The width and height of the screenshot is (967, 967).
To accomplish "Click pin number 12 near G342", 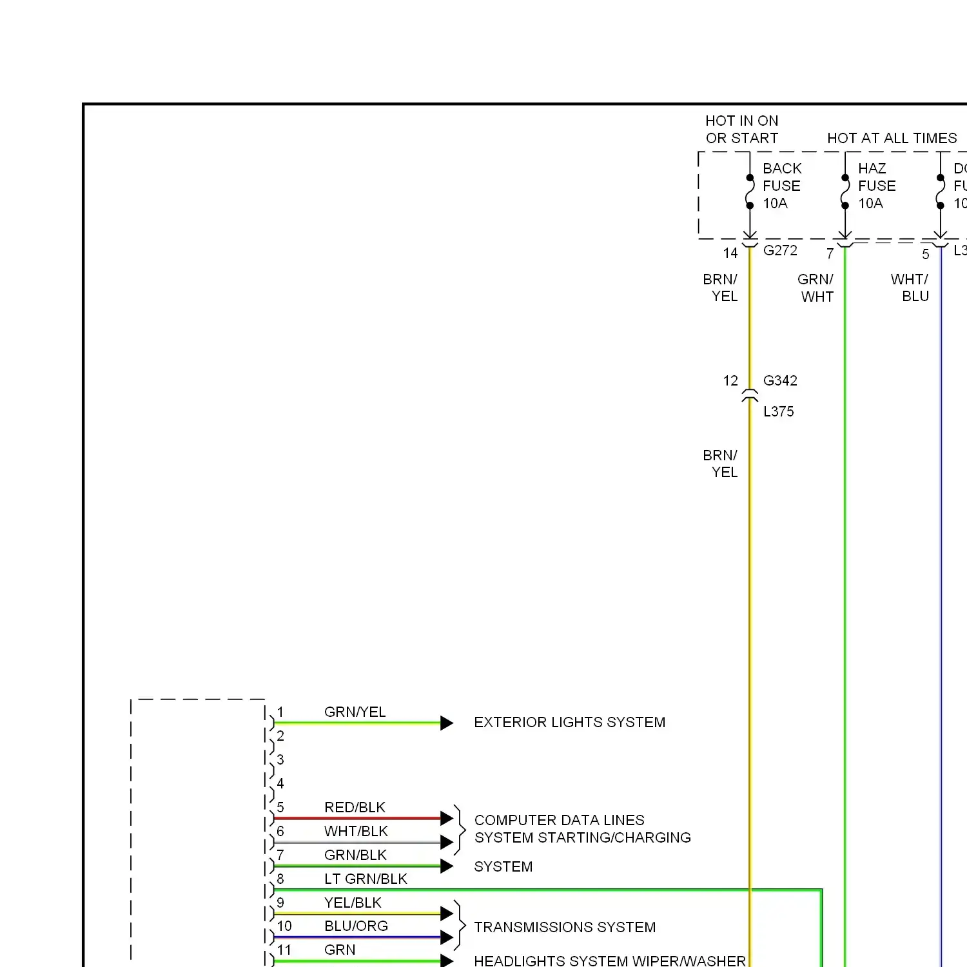I will tap(730, 380).
